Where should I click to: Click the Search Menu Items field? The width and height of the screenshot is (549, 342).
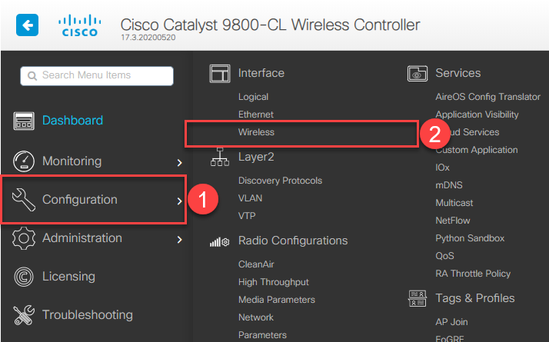click(97, 75)
